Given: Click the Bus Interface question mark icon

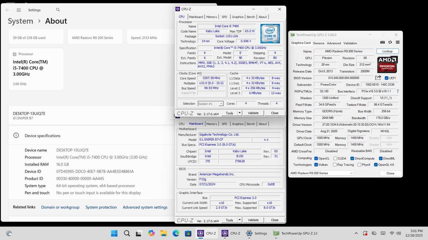Looking at the screenshot, I should point(398,91).
